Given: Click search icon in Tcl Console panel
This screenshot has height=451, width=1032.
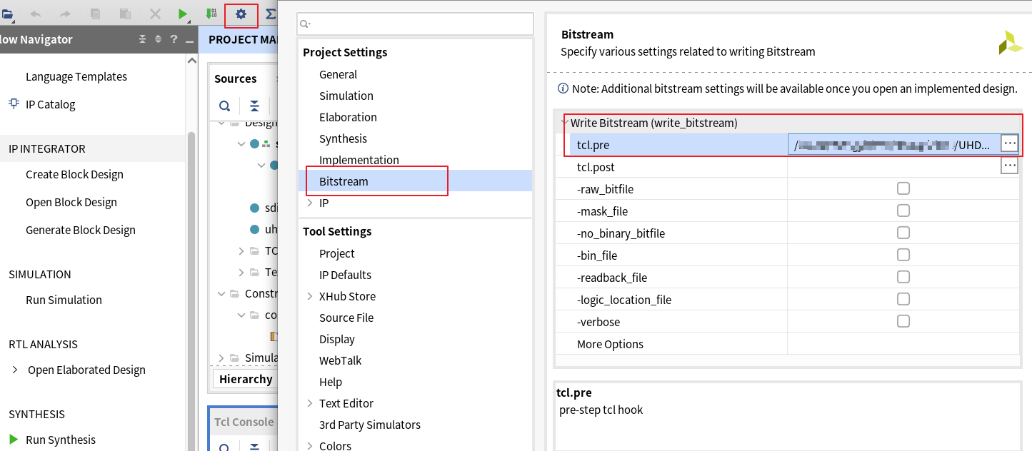Looking at the screenshot, I should (224, 447).
